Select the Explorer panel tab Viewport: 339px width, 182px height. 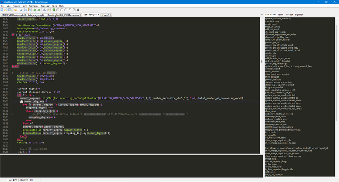click(x=299, y=15)
